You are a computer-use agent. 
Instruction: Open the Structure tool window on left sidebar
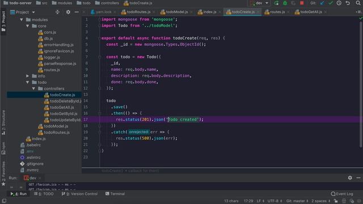pos(3,122)
